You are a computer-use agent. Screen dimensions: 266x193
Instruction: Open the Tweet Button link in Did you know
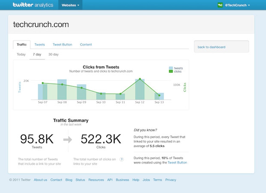(177, 162)
